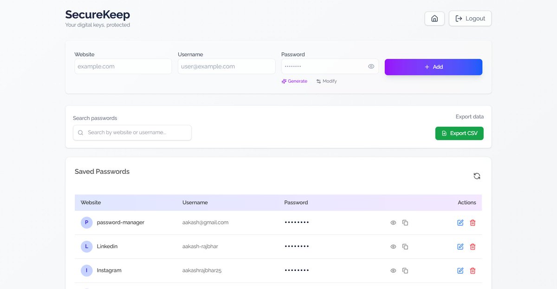The height and width of the screenshot is (289, 557).
Task: Go to the home page icon button
Action: (434, 19)
